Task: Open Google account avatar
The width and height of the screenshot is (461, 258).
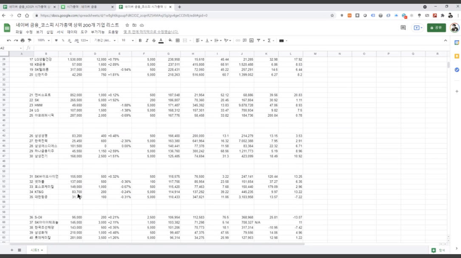Action: 455,28
